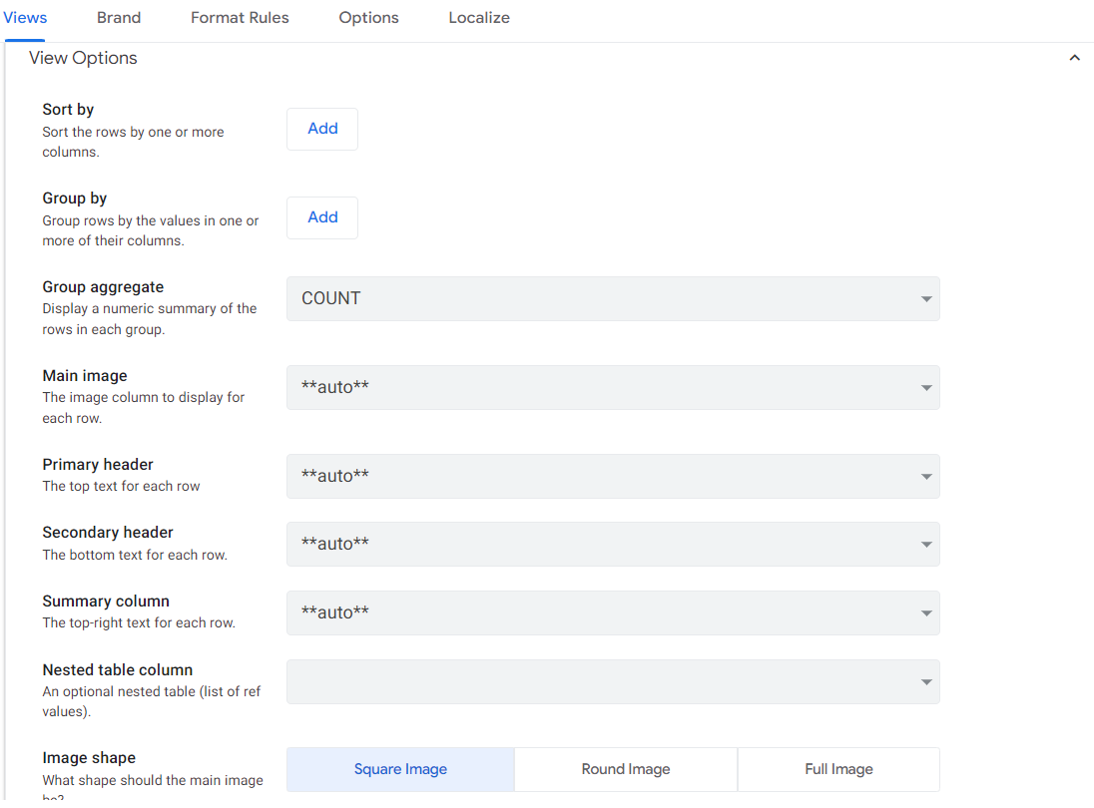Go to the Options tab
The width and height of the screenshot is (1094, 808).
[368, 18]
